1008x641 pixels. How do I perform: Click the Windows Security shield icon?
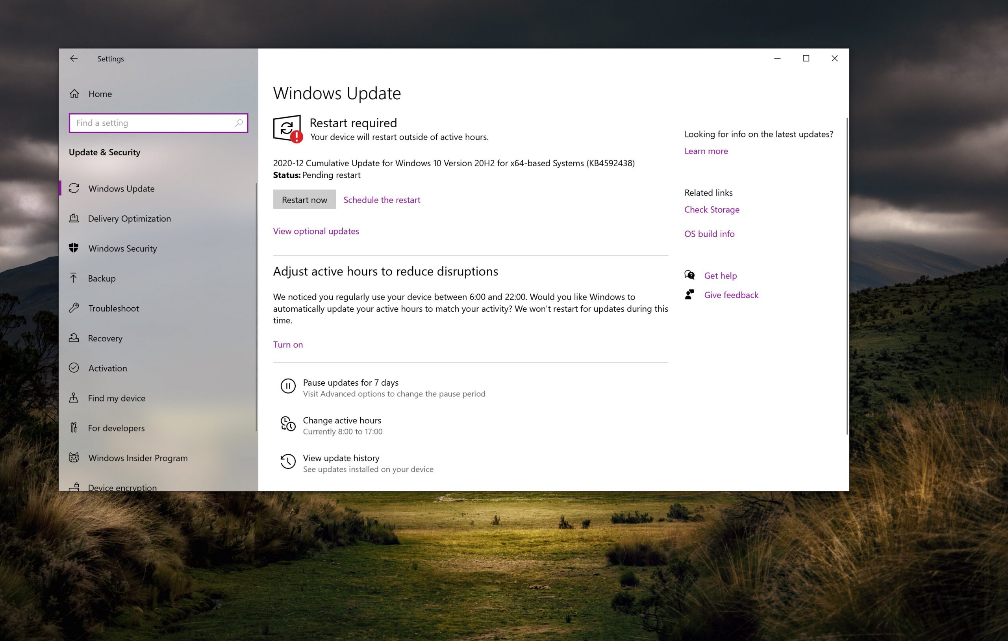[74, 248]
